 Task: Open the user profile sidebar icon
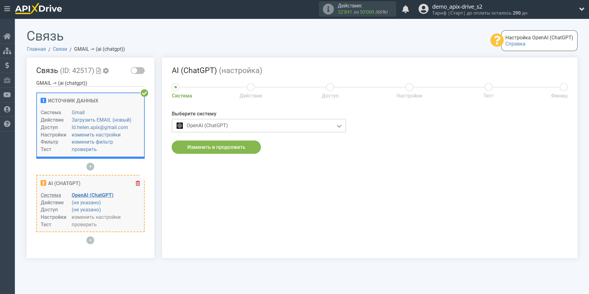point(7,109)
